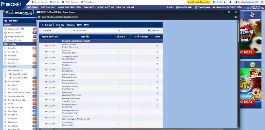
Task: Open the SÒNG BÀI TRỰC TIẾP menu
Action: click(x=69, y=7)
